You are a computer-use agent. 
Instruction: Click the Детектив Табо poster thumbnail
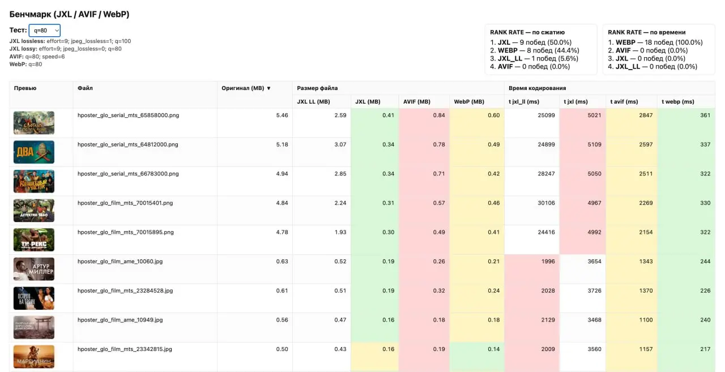pyautogui.click(x=34, y=211)
